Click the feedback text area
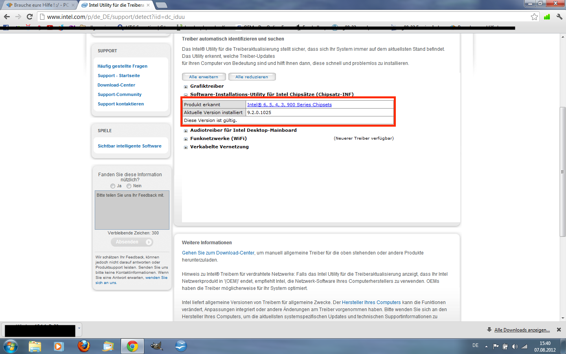566x354 pixels. 132,210
